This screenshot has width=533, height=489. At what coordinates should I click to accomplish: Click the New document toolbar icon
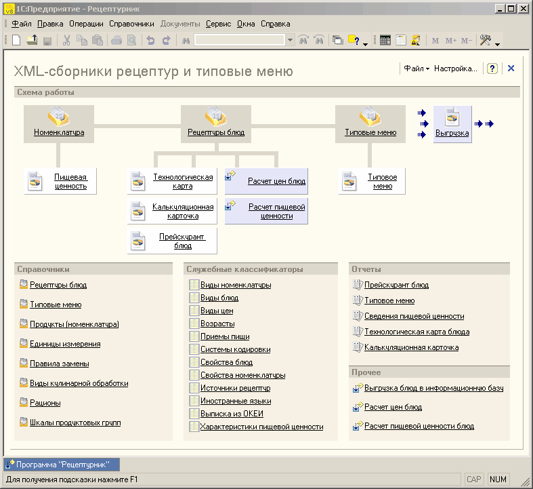point(16,40)
